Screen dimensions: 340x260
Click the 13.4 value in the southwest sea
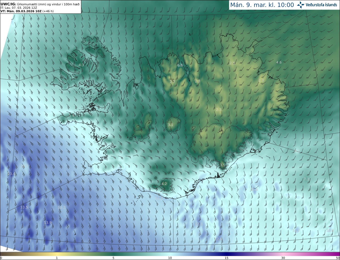[11, 174]
